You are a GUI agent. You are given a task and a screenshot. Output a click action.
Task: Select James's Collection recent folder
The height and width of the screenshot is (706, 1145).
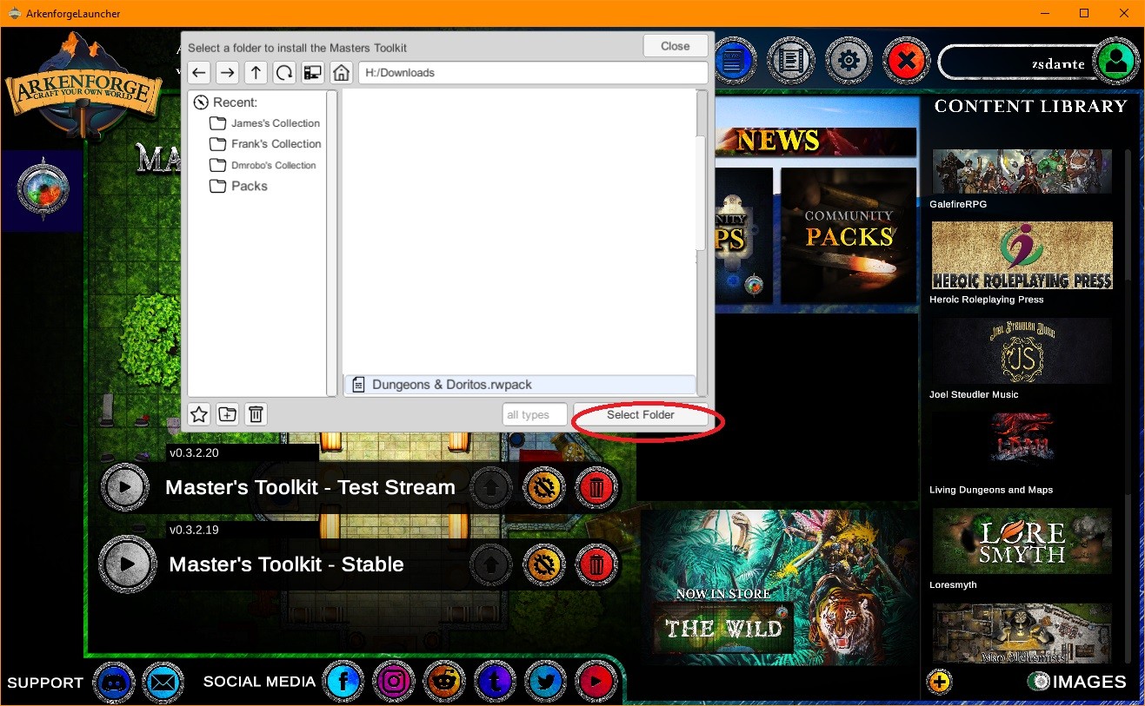pos(275,123)
